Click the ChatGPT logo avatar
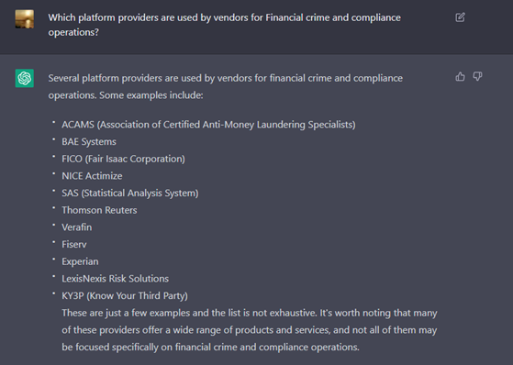The width and height of the screenshot is (513, 365). [25, 78]
